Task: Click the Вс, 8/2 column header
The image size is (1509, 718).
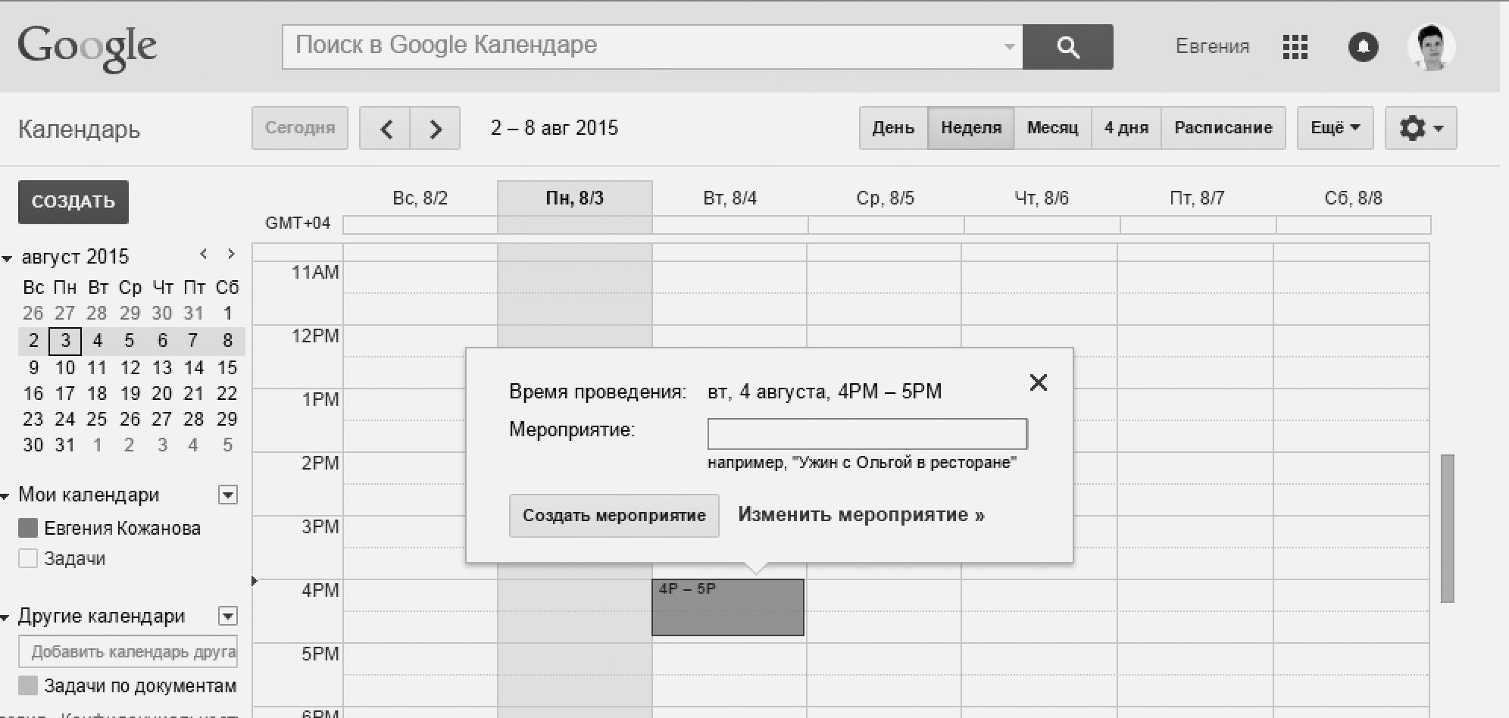Action: tap(420, 198)
